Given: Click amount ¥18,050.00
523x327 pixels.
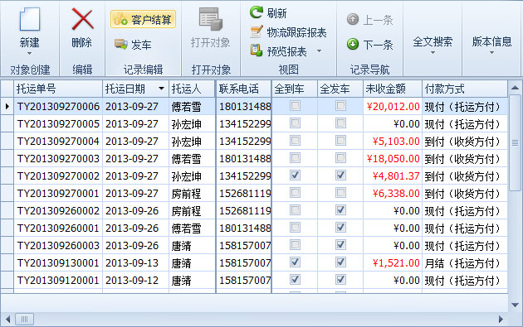Looking at the screenshot, I should coord(393,159).
